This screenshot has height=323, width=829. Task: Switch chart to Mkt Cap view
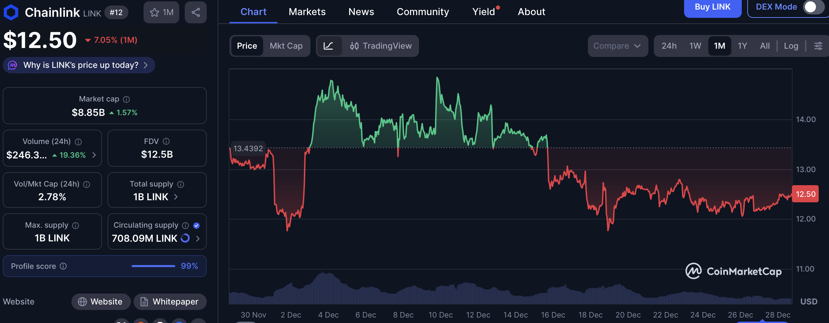coord(286,46)
